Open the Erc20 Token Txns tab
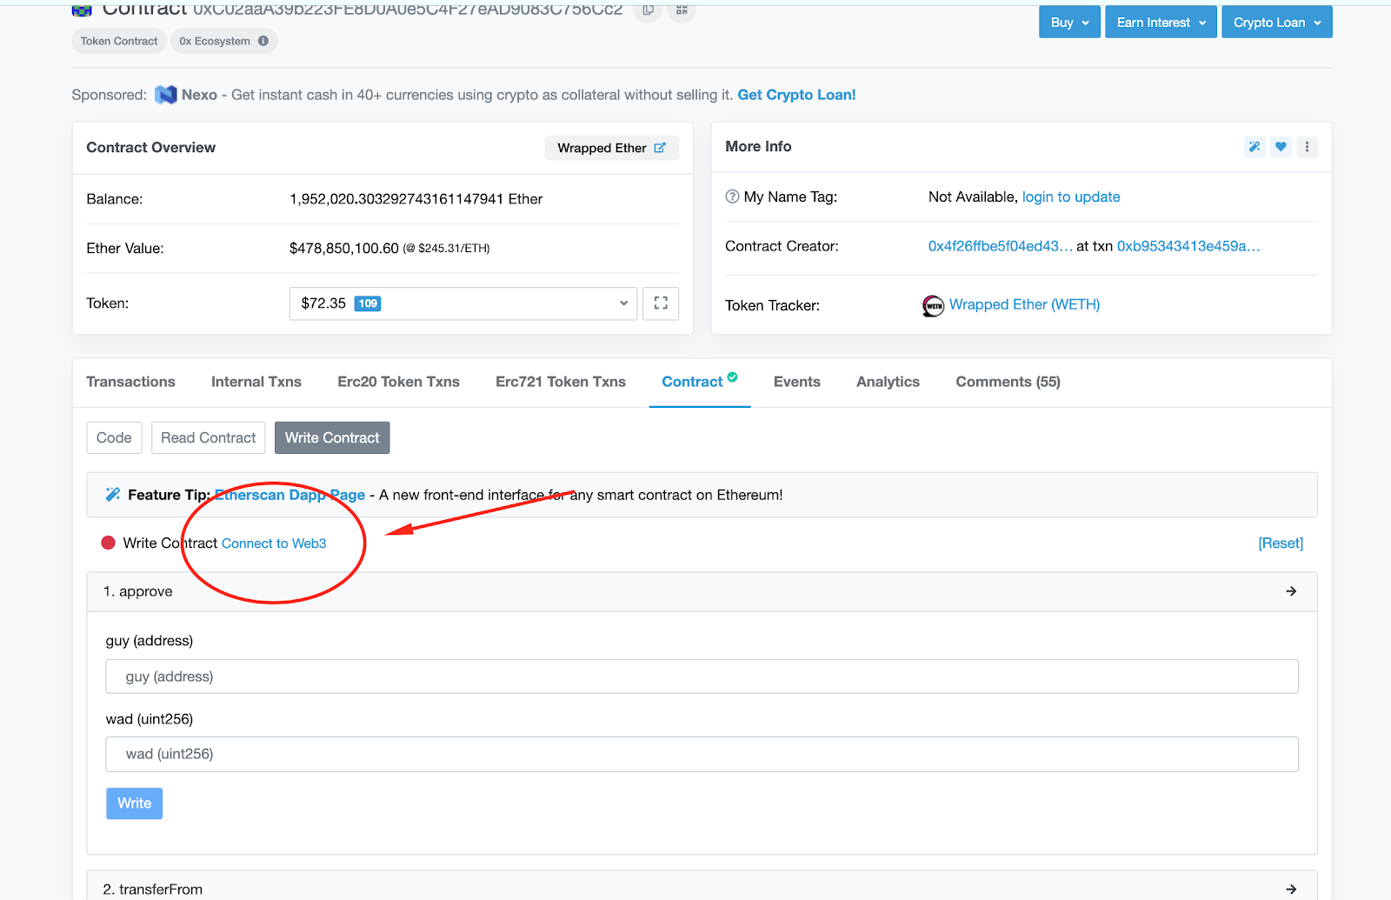Image resolution: width=1391 pixels, height=900 pixels. [x=398, y=382]
